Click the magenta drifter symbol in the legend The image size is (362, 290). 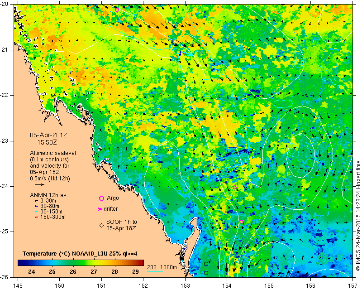coord(100,209)
